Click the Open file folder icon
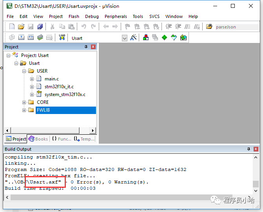 click(21, 27)
